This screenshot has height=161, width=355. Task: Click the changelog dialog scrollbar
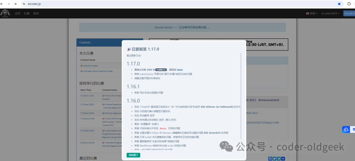tap(241, 96)
